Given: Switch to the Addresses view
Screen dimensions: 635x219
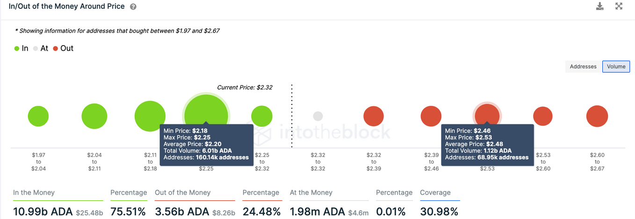Looking at the screenshot, I should (x=583, y=67).
